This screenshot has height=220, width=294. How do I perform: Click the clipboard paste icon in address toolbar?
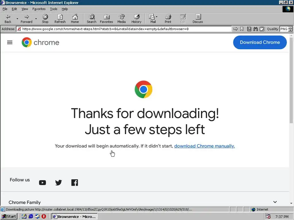tap(262, 29)
